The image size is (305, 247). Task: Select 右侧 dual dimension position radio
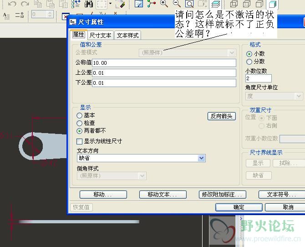pos(261,126)
